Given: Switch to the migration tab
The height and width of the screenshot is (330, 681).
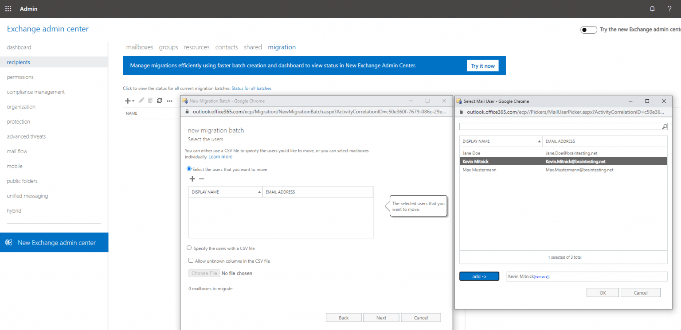Looking at the screenshot, I should pos(282,47).
